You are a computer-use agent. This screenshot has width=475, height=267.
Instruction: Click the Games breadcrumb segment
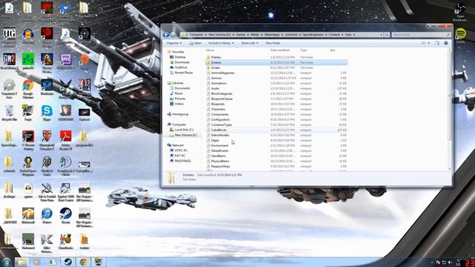point(240,35)
